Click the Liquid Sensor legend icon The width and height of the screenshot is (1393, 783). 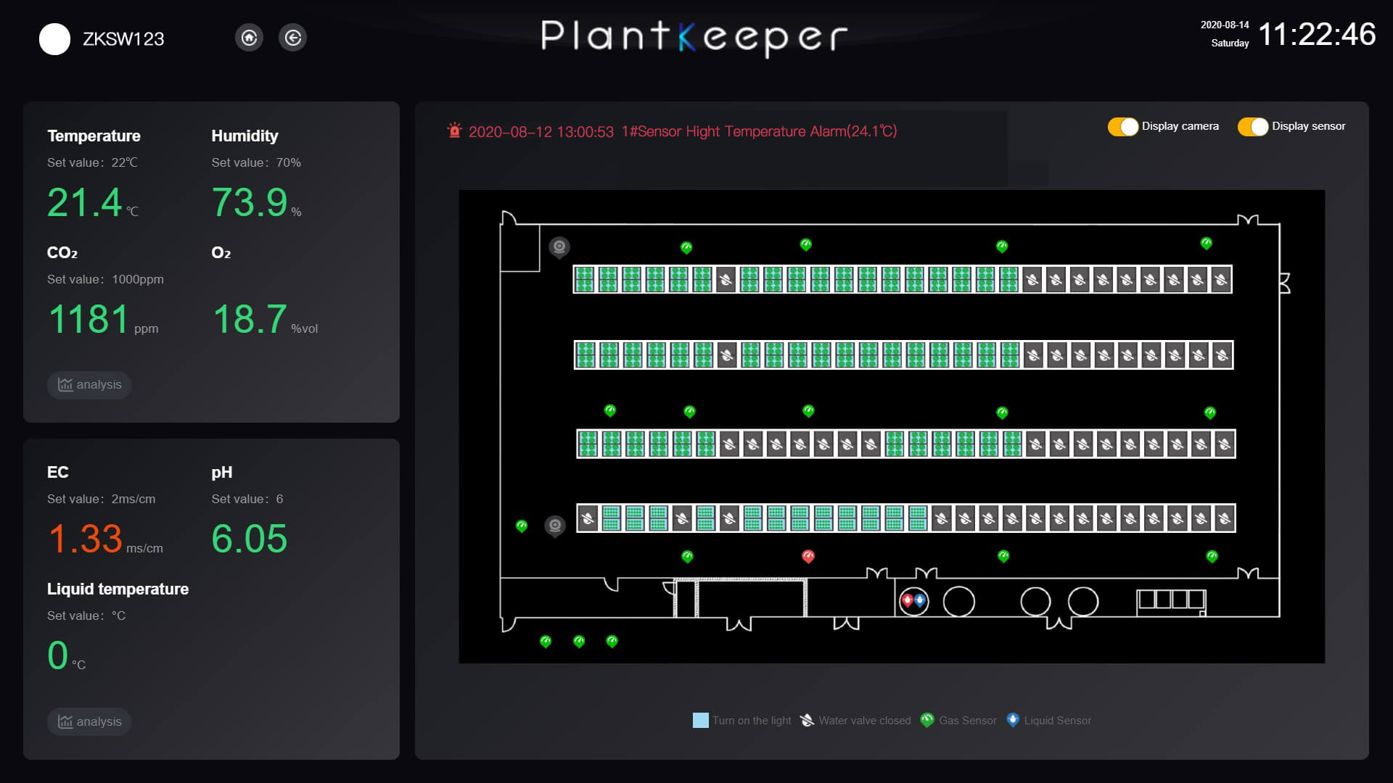(1013, 720)
